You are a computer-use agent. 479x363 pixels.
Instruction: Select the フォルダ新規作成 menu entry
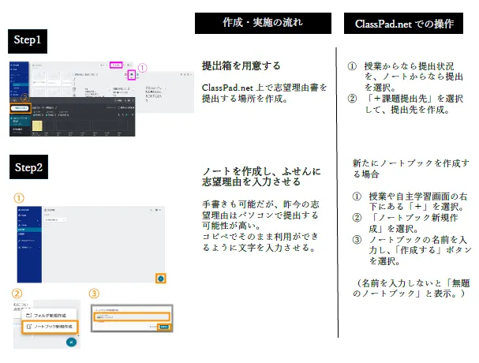(x=51, y=314)
